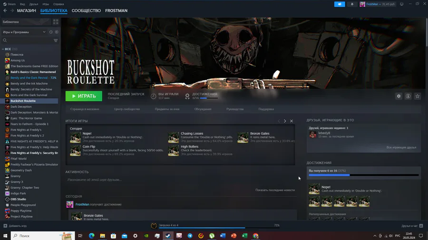Go back with the Steam navigation arrow
Screen dimensions: 428x240
pyautogui.click(x=5, y=10)
